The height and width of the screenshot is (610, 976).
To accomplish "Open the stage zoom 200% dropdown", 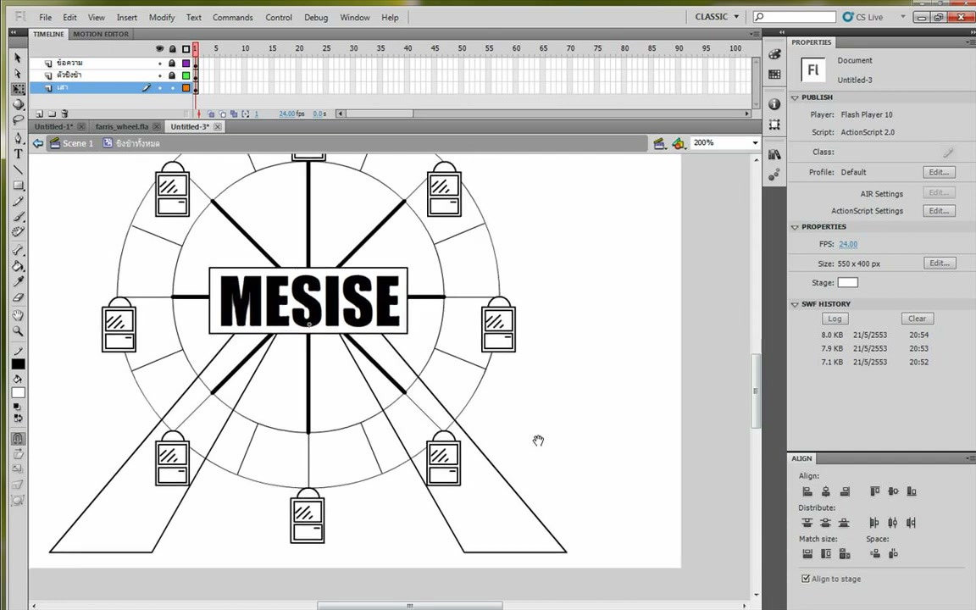I will (755, 143).
